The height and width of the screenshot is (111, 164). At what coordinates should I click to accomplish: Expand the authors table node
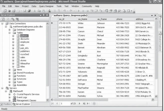pyautogui.click(x=13, y=36)
